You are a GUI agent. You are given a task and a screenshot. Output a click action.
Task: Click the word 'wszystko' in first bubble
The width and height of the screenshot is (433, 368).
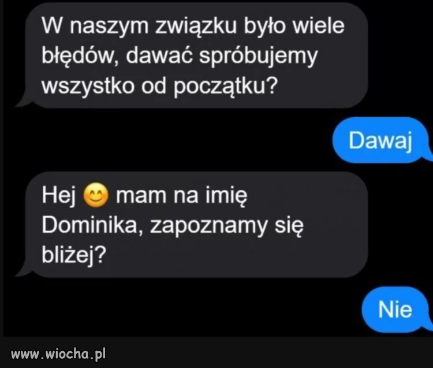pos(88,86)
